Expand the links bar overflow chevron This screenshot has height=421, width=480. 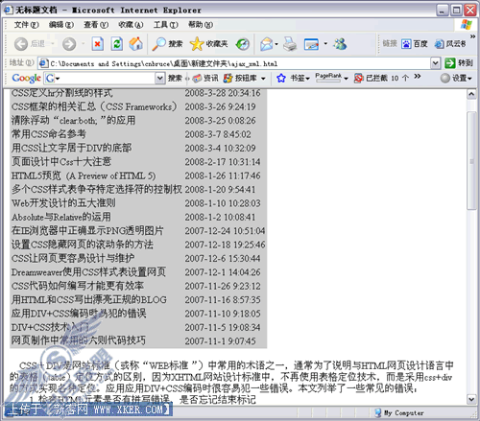pyautogui.click(x=472, y=36)
